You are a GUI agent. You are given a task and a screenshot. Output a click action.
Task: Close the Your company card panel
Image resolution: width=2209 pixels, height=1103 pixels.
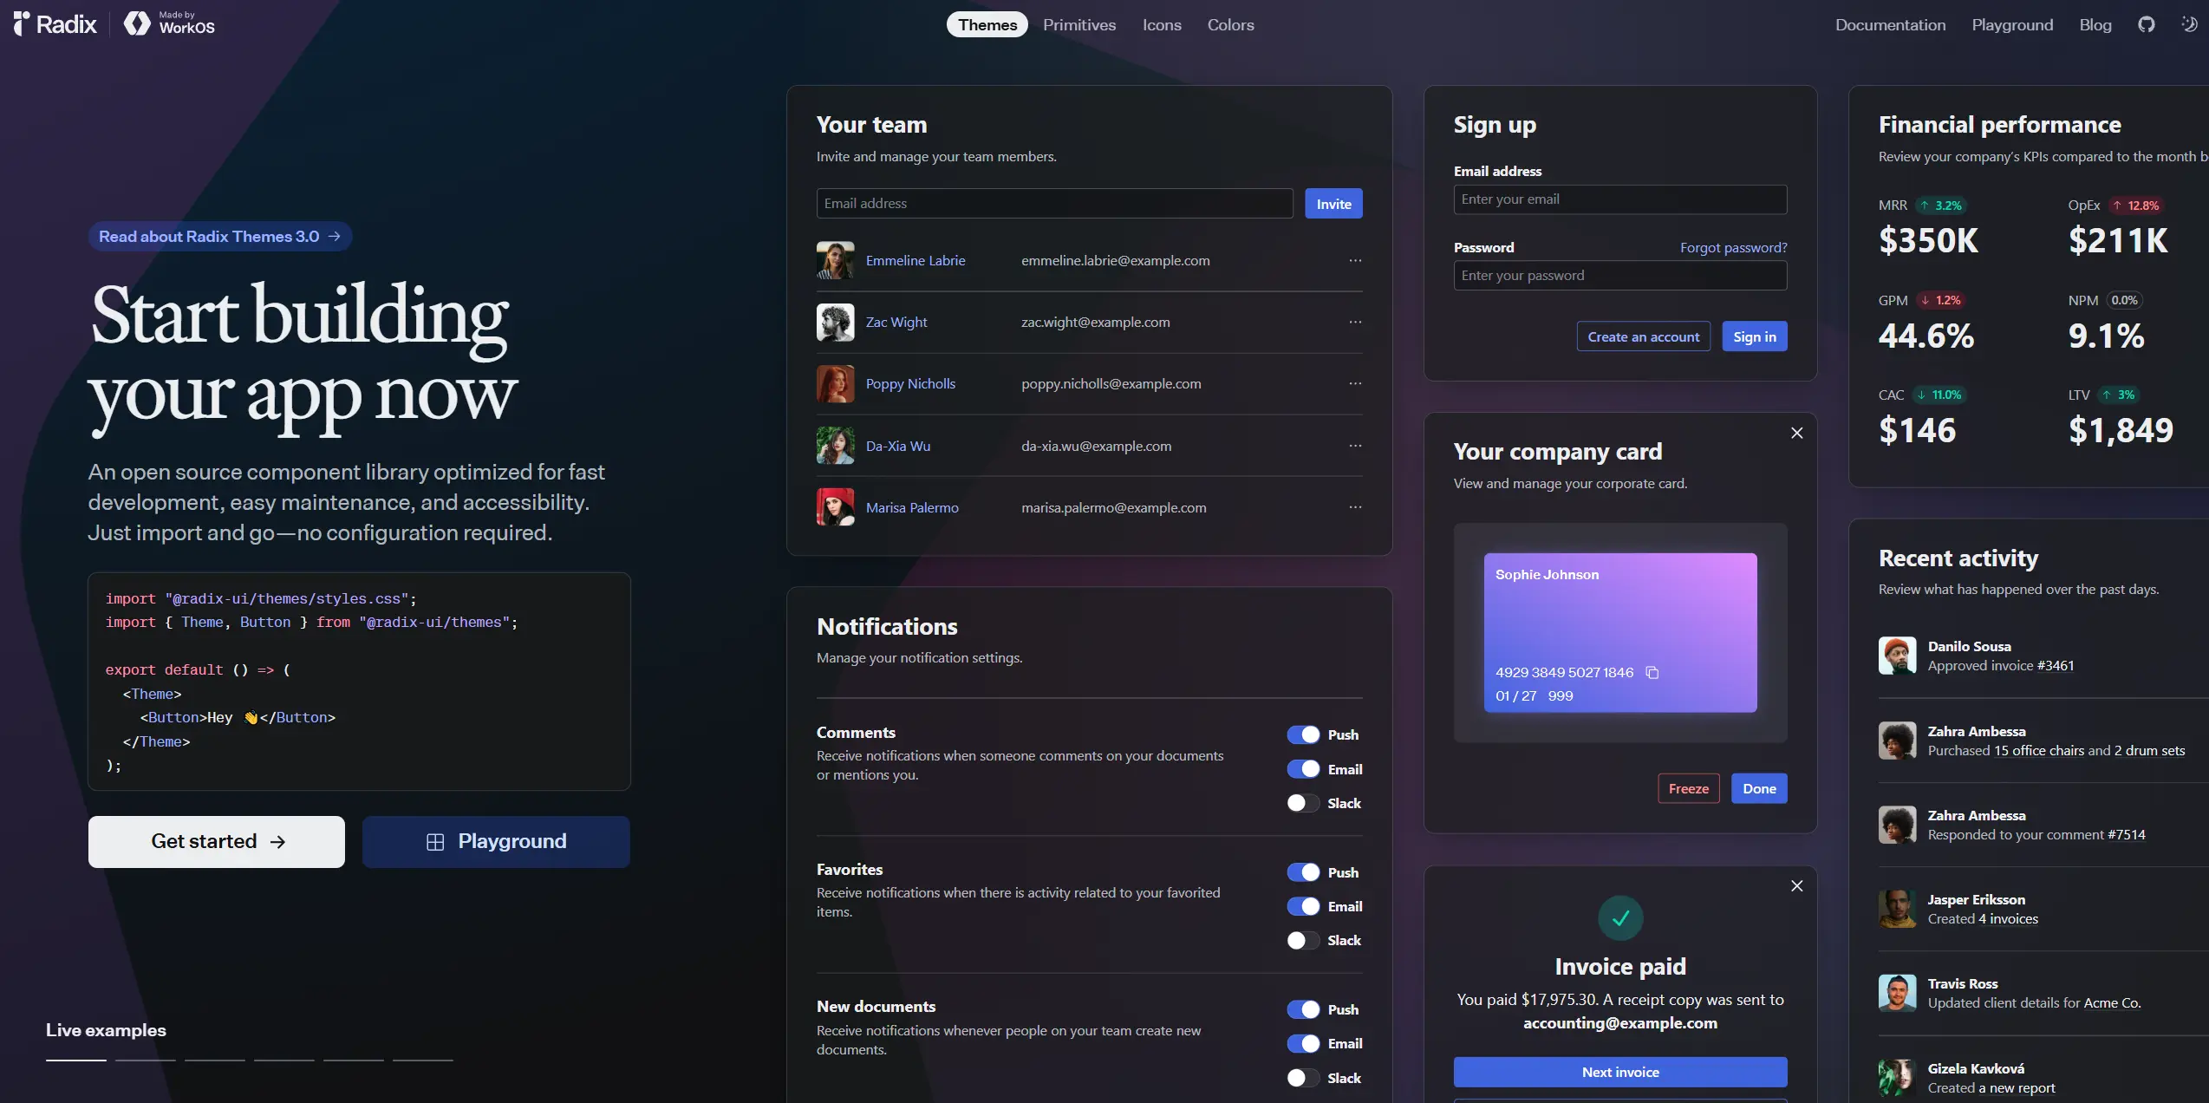click(1796, 433)
